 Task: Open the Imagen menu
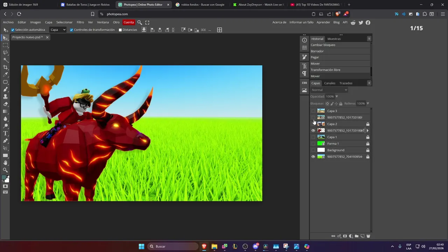[35, 22]
